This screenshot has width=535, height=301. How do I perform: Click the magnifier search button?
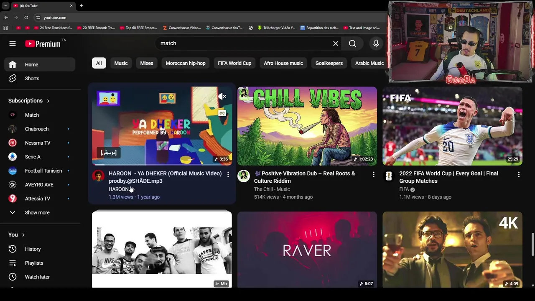click(x=352, y=43)
